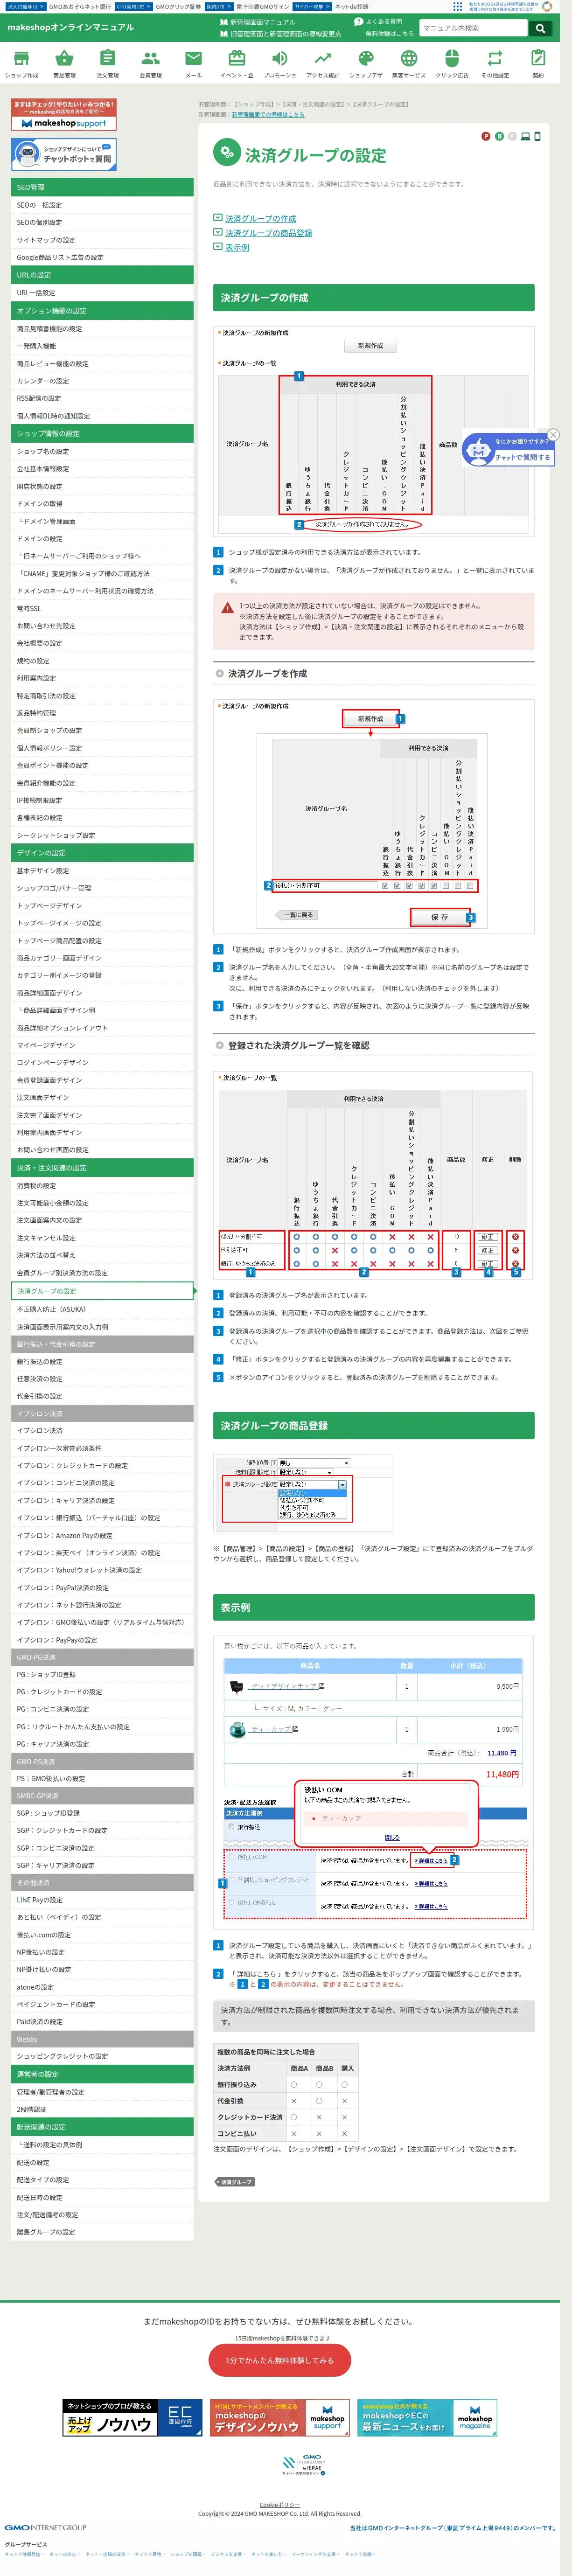Select the オプション機能の設定 sidebar header
The height and width of the screenshot is (2576, 572).
pos(102,310)
